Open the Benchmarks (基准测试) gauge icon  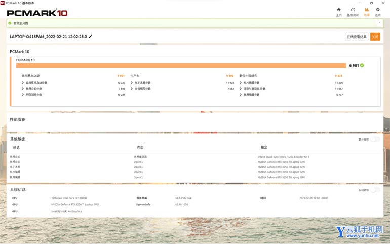pos(353,10)
